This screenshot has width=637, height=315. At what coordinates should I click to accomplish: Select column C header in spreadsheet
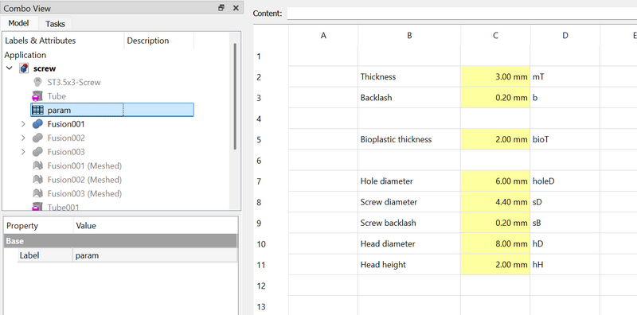tap(495, 36)
